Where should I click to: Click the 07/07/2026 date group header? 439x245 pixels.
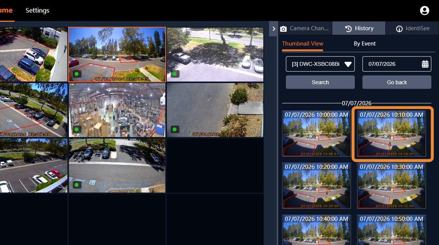[x=356, y=103]
